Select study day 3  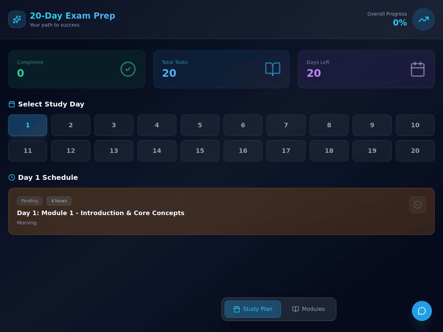tap(114, 125)
